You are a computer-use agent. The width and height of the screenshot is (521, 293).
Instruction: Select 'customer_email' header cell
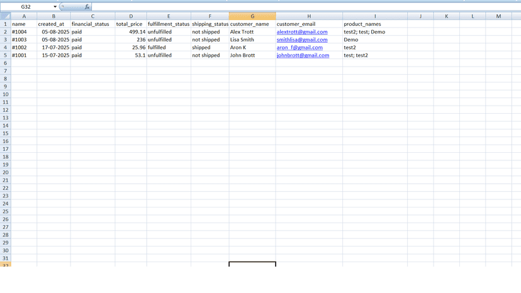[x=309, y=24]
